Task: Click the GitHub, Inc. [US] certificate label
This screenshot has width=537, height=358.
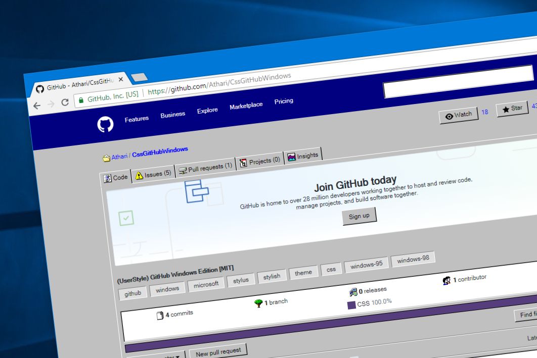Action: click(113, 96)
